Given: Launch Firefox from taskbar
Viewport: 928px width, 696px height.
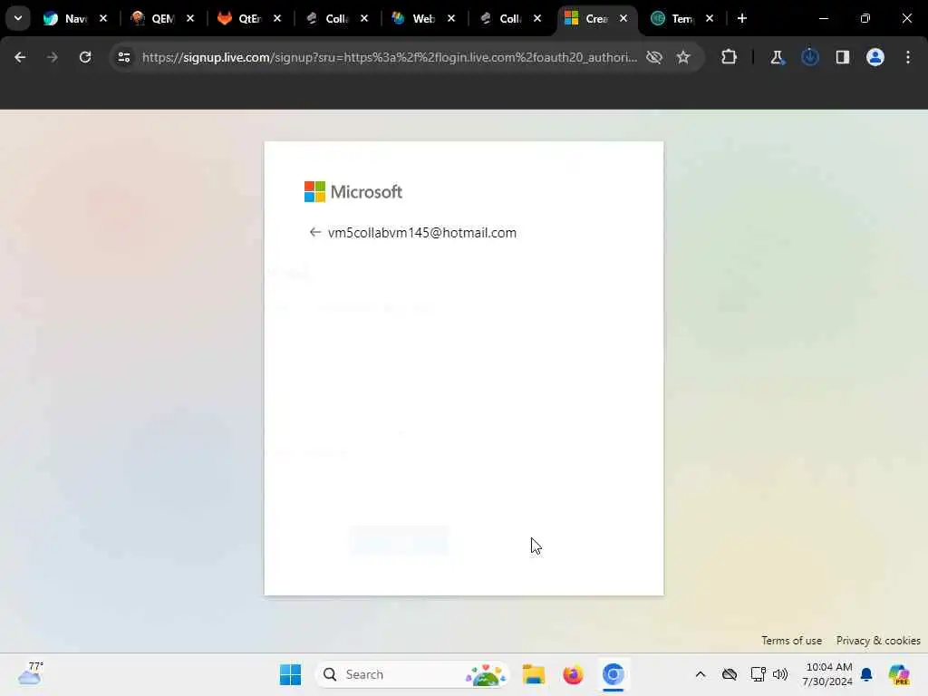Looking at the screenshot, I should pos(573,674).
